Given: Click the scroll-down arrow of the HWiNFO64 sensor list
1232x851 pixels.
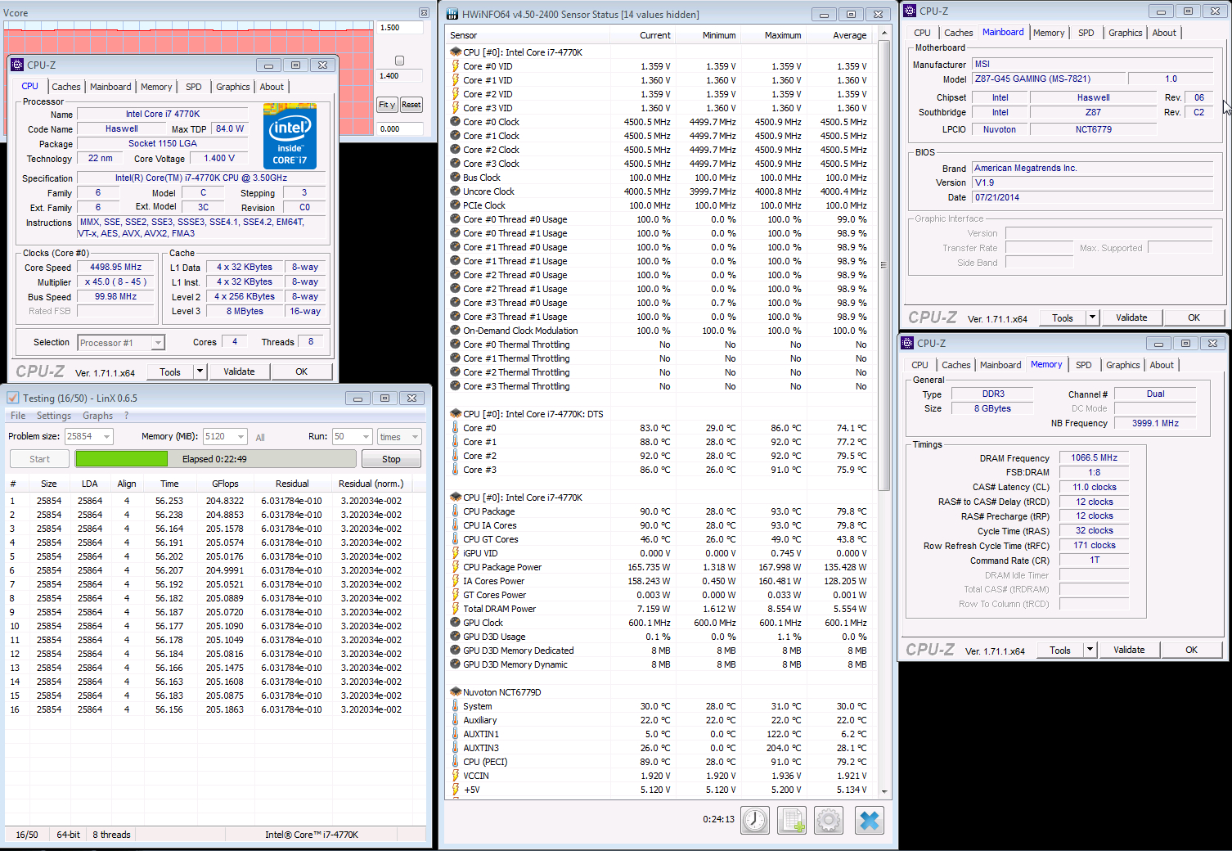Looking at the screenshot, I should tap(884, 791).
